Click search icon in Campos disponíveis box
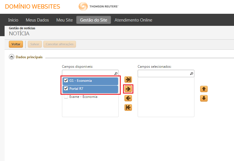Image resolution: width=234 pixels, height=161 pixels. pos(116,73)
